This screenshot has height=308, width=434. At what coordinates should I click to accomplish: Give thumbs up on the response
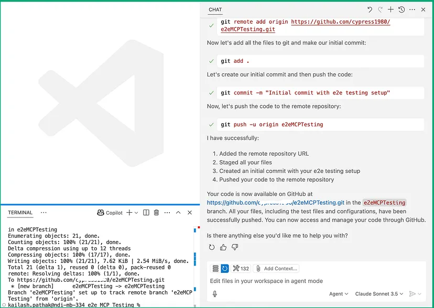(223, 247)
